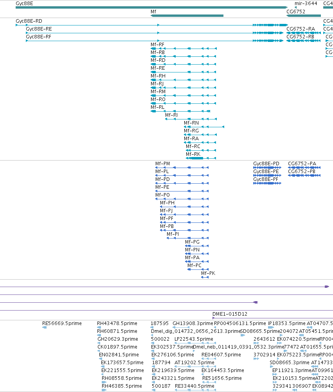Click the Mf-PN protein label

(193, 250)
